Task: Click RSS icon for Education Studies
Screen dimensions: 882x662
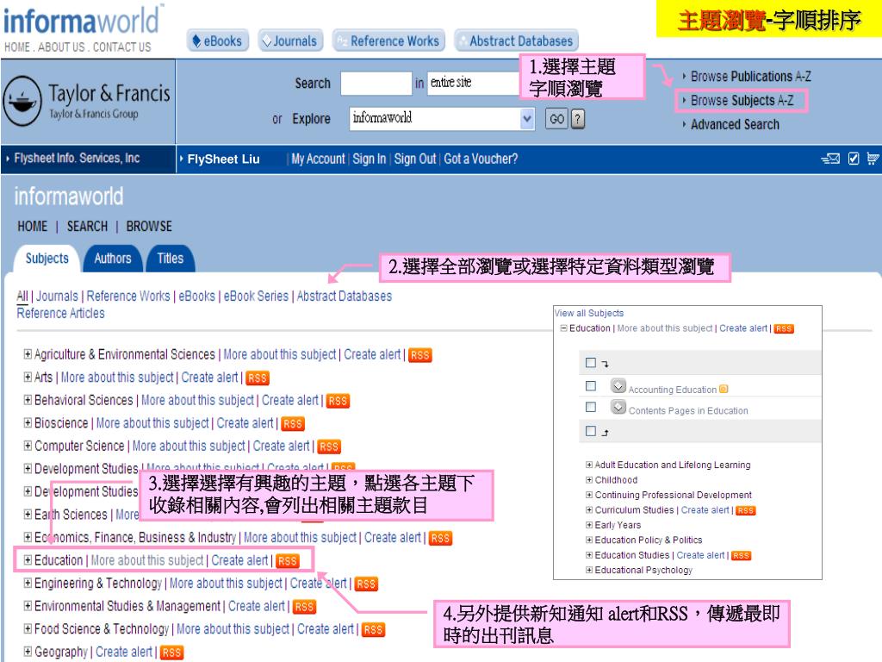Action: pyautogui.click(x=741, y=556)
